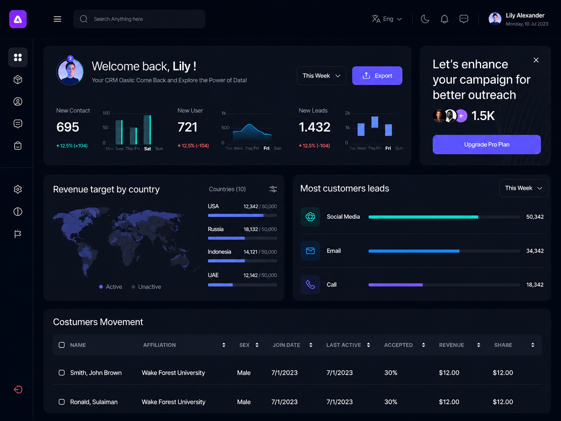Open the cube products icon in sidebar
Viewport: 561px width, 421px height.
tap(18, 79)
